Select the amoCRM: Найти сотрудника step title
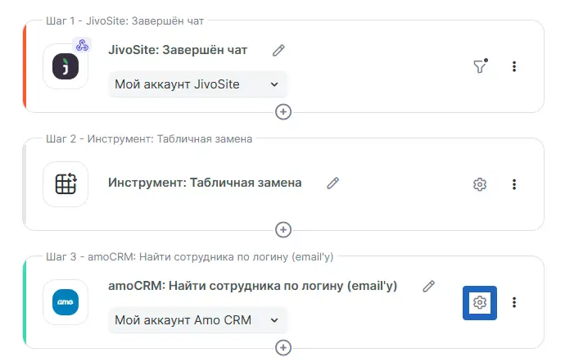Screen dimensions: 565x362 pos(252,286)
